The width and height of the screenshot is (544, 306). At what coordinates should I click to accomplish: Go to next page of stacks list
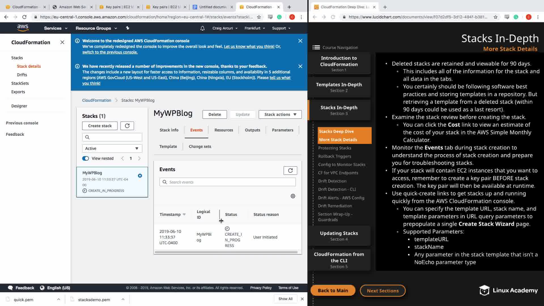[139, 158]
